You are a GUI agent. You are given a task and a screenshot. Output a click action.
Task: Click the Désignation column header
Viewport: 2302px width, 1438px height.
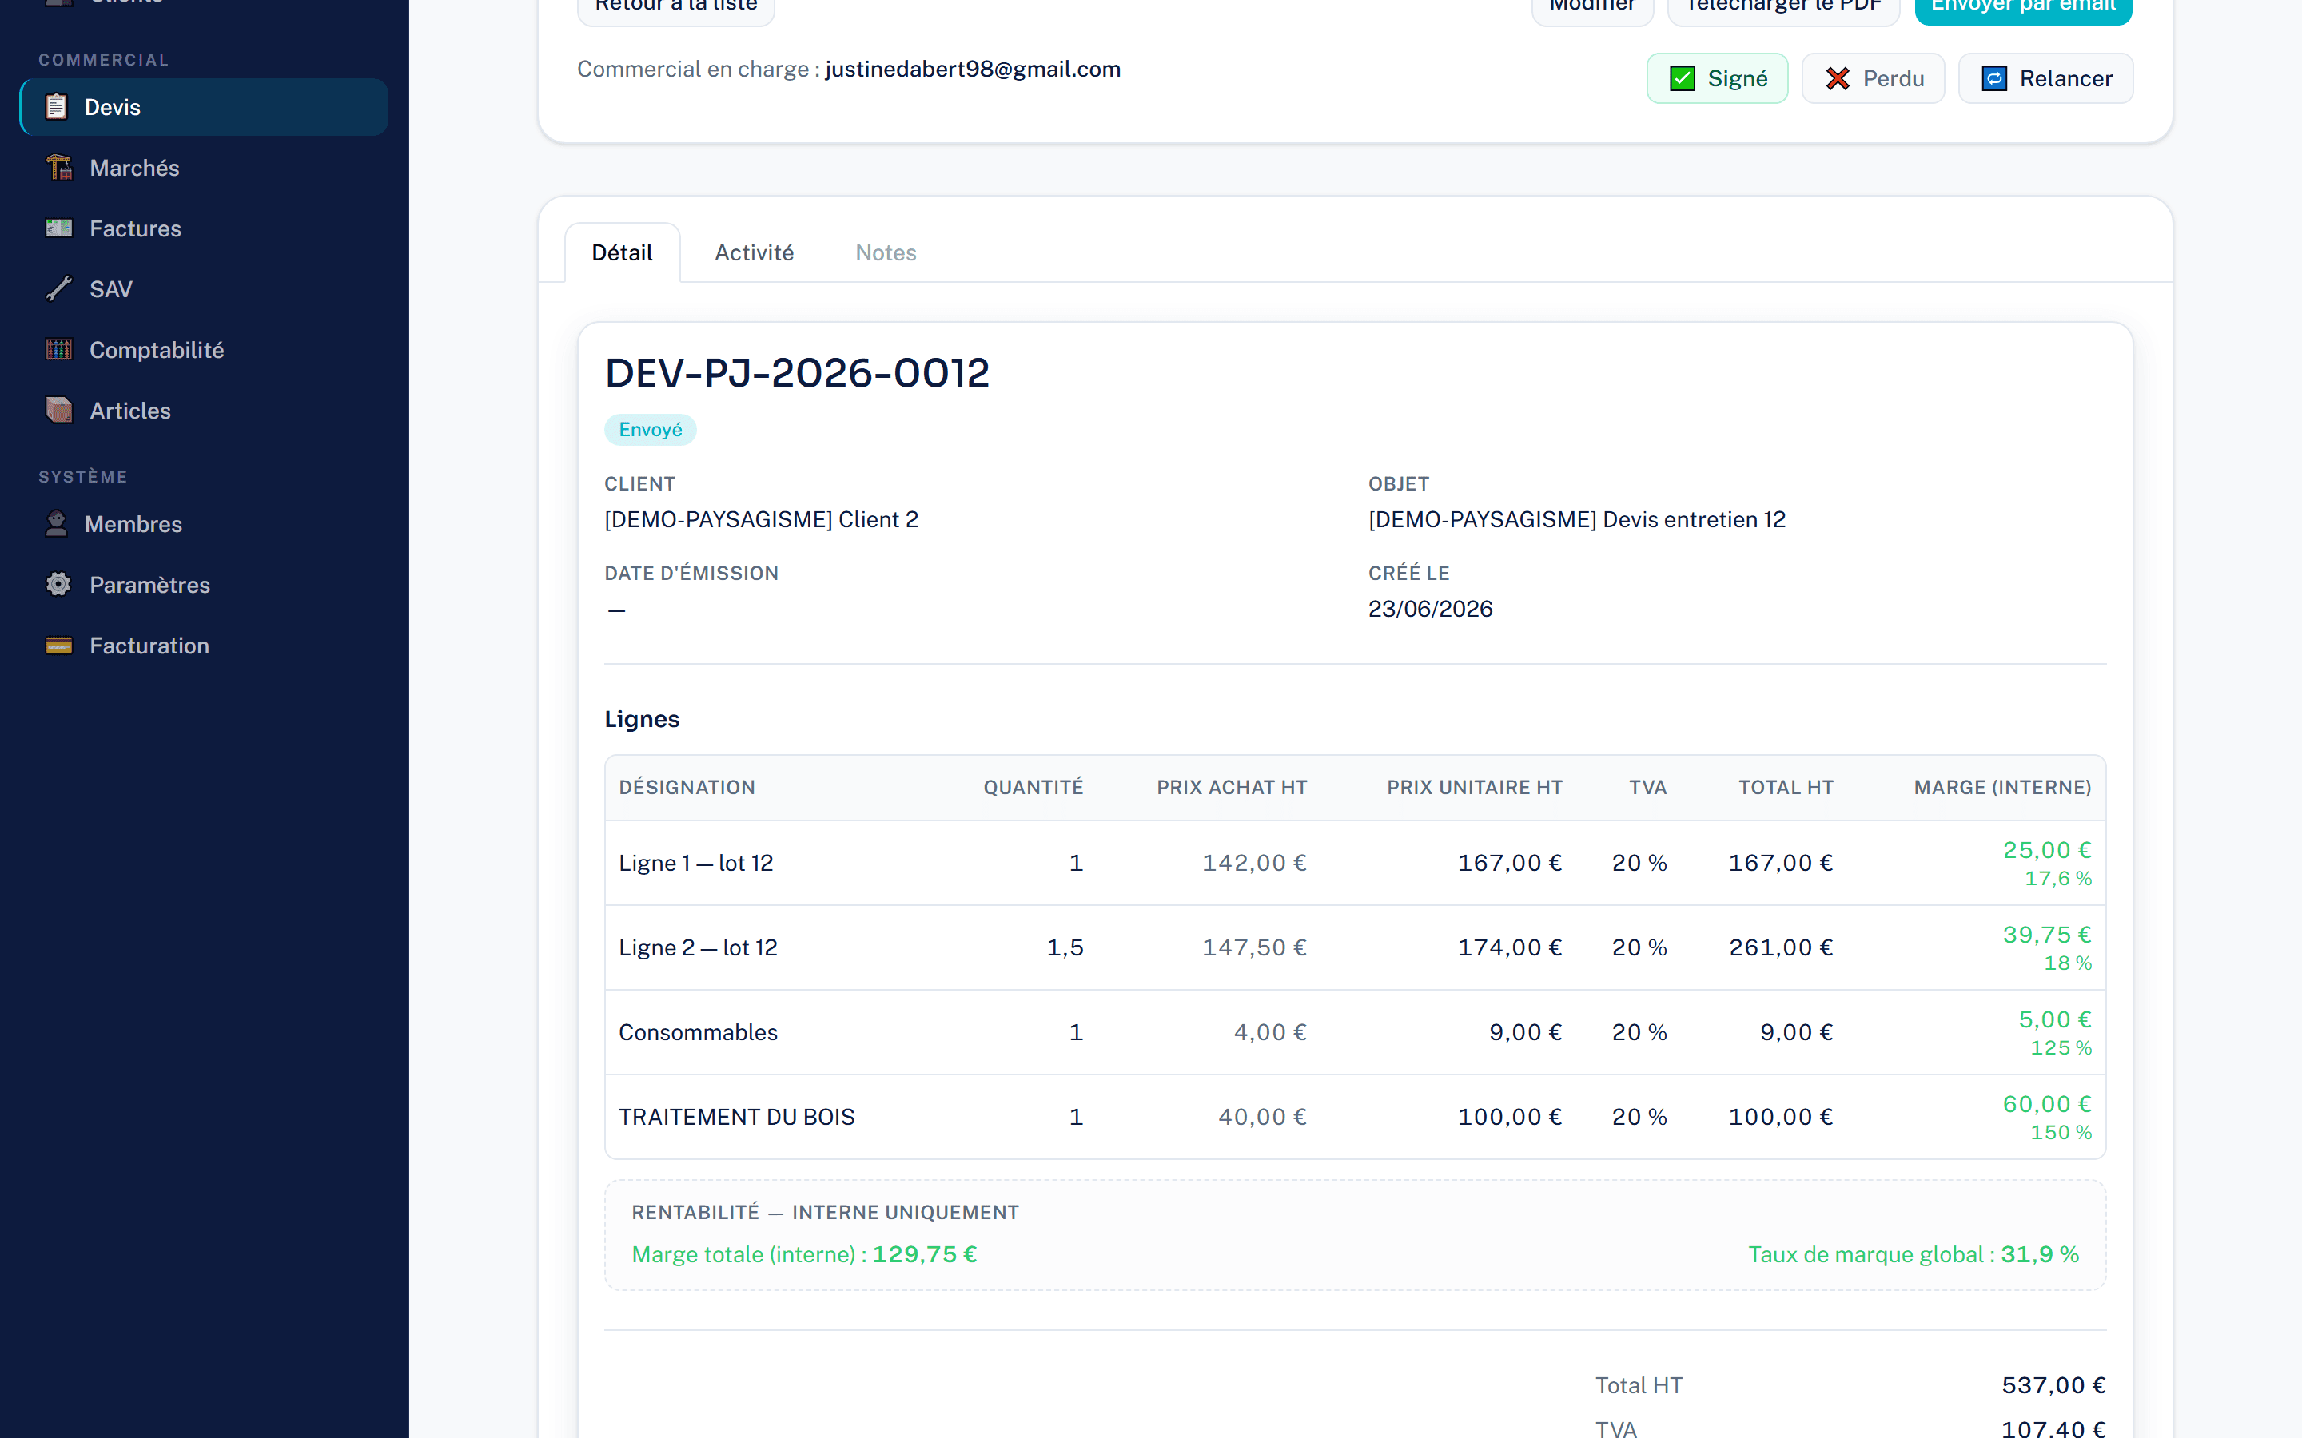(687, 788)
